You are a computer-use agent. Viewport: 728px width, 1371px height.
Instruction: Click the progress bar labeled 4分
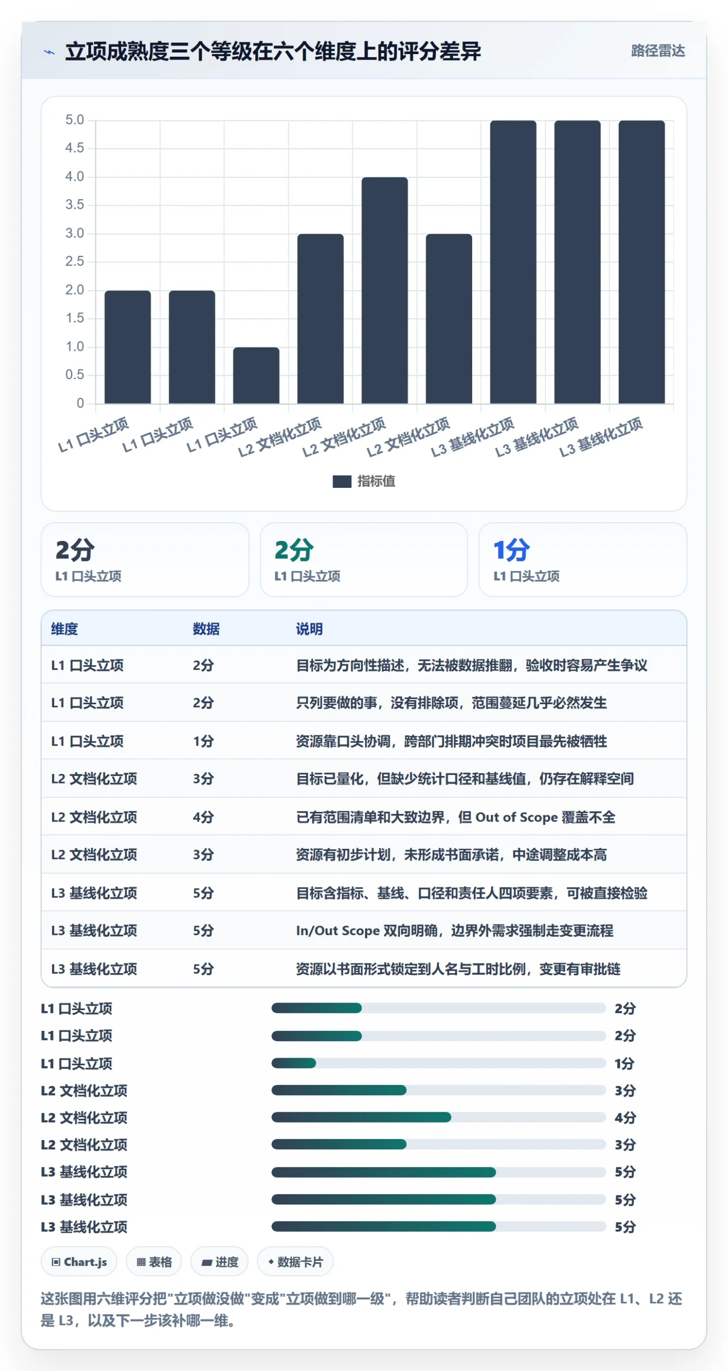pos(438,1117)
